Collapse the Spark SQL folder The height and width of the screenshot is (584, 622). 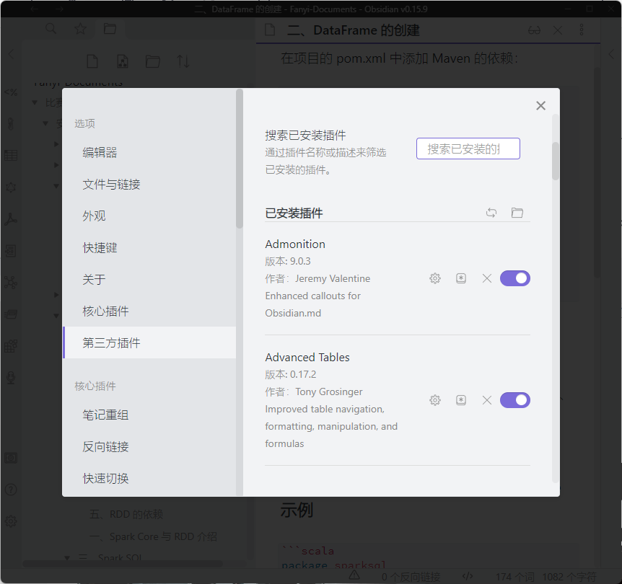tap(67, 558)
